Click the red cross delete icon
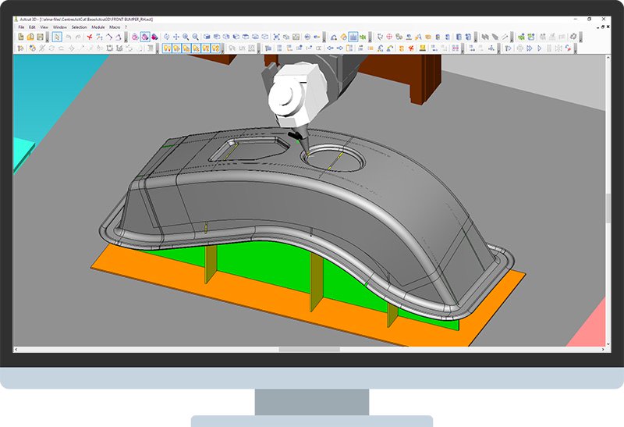Viewport: 624px width, 427px height. coord(90,37)
